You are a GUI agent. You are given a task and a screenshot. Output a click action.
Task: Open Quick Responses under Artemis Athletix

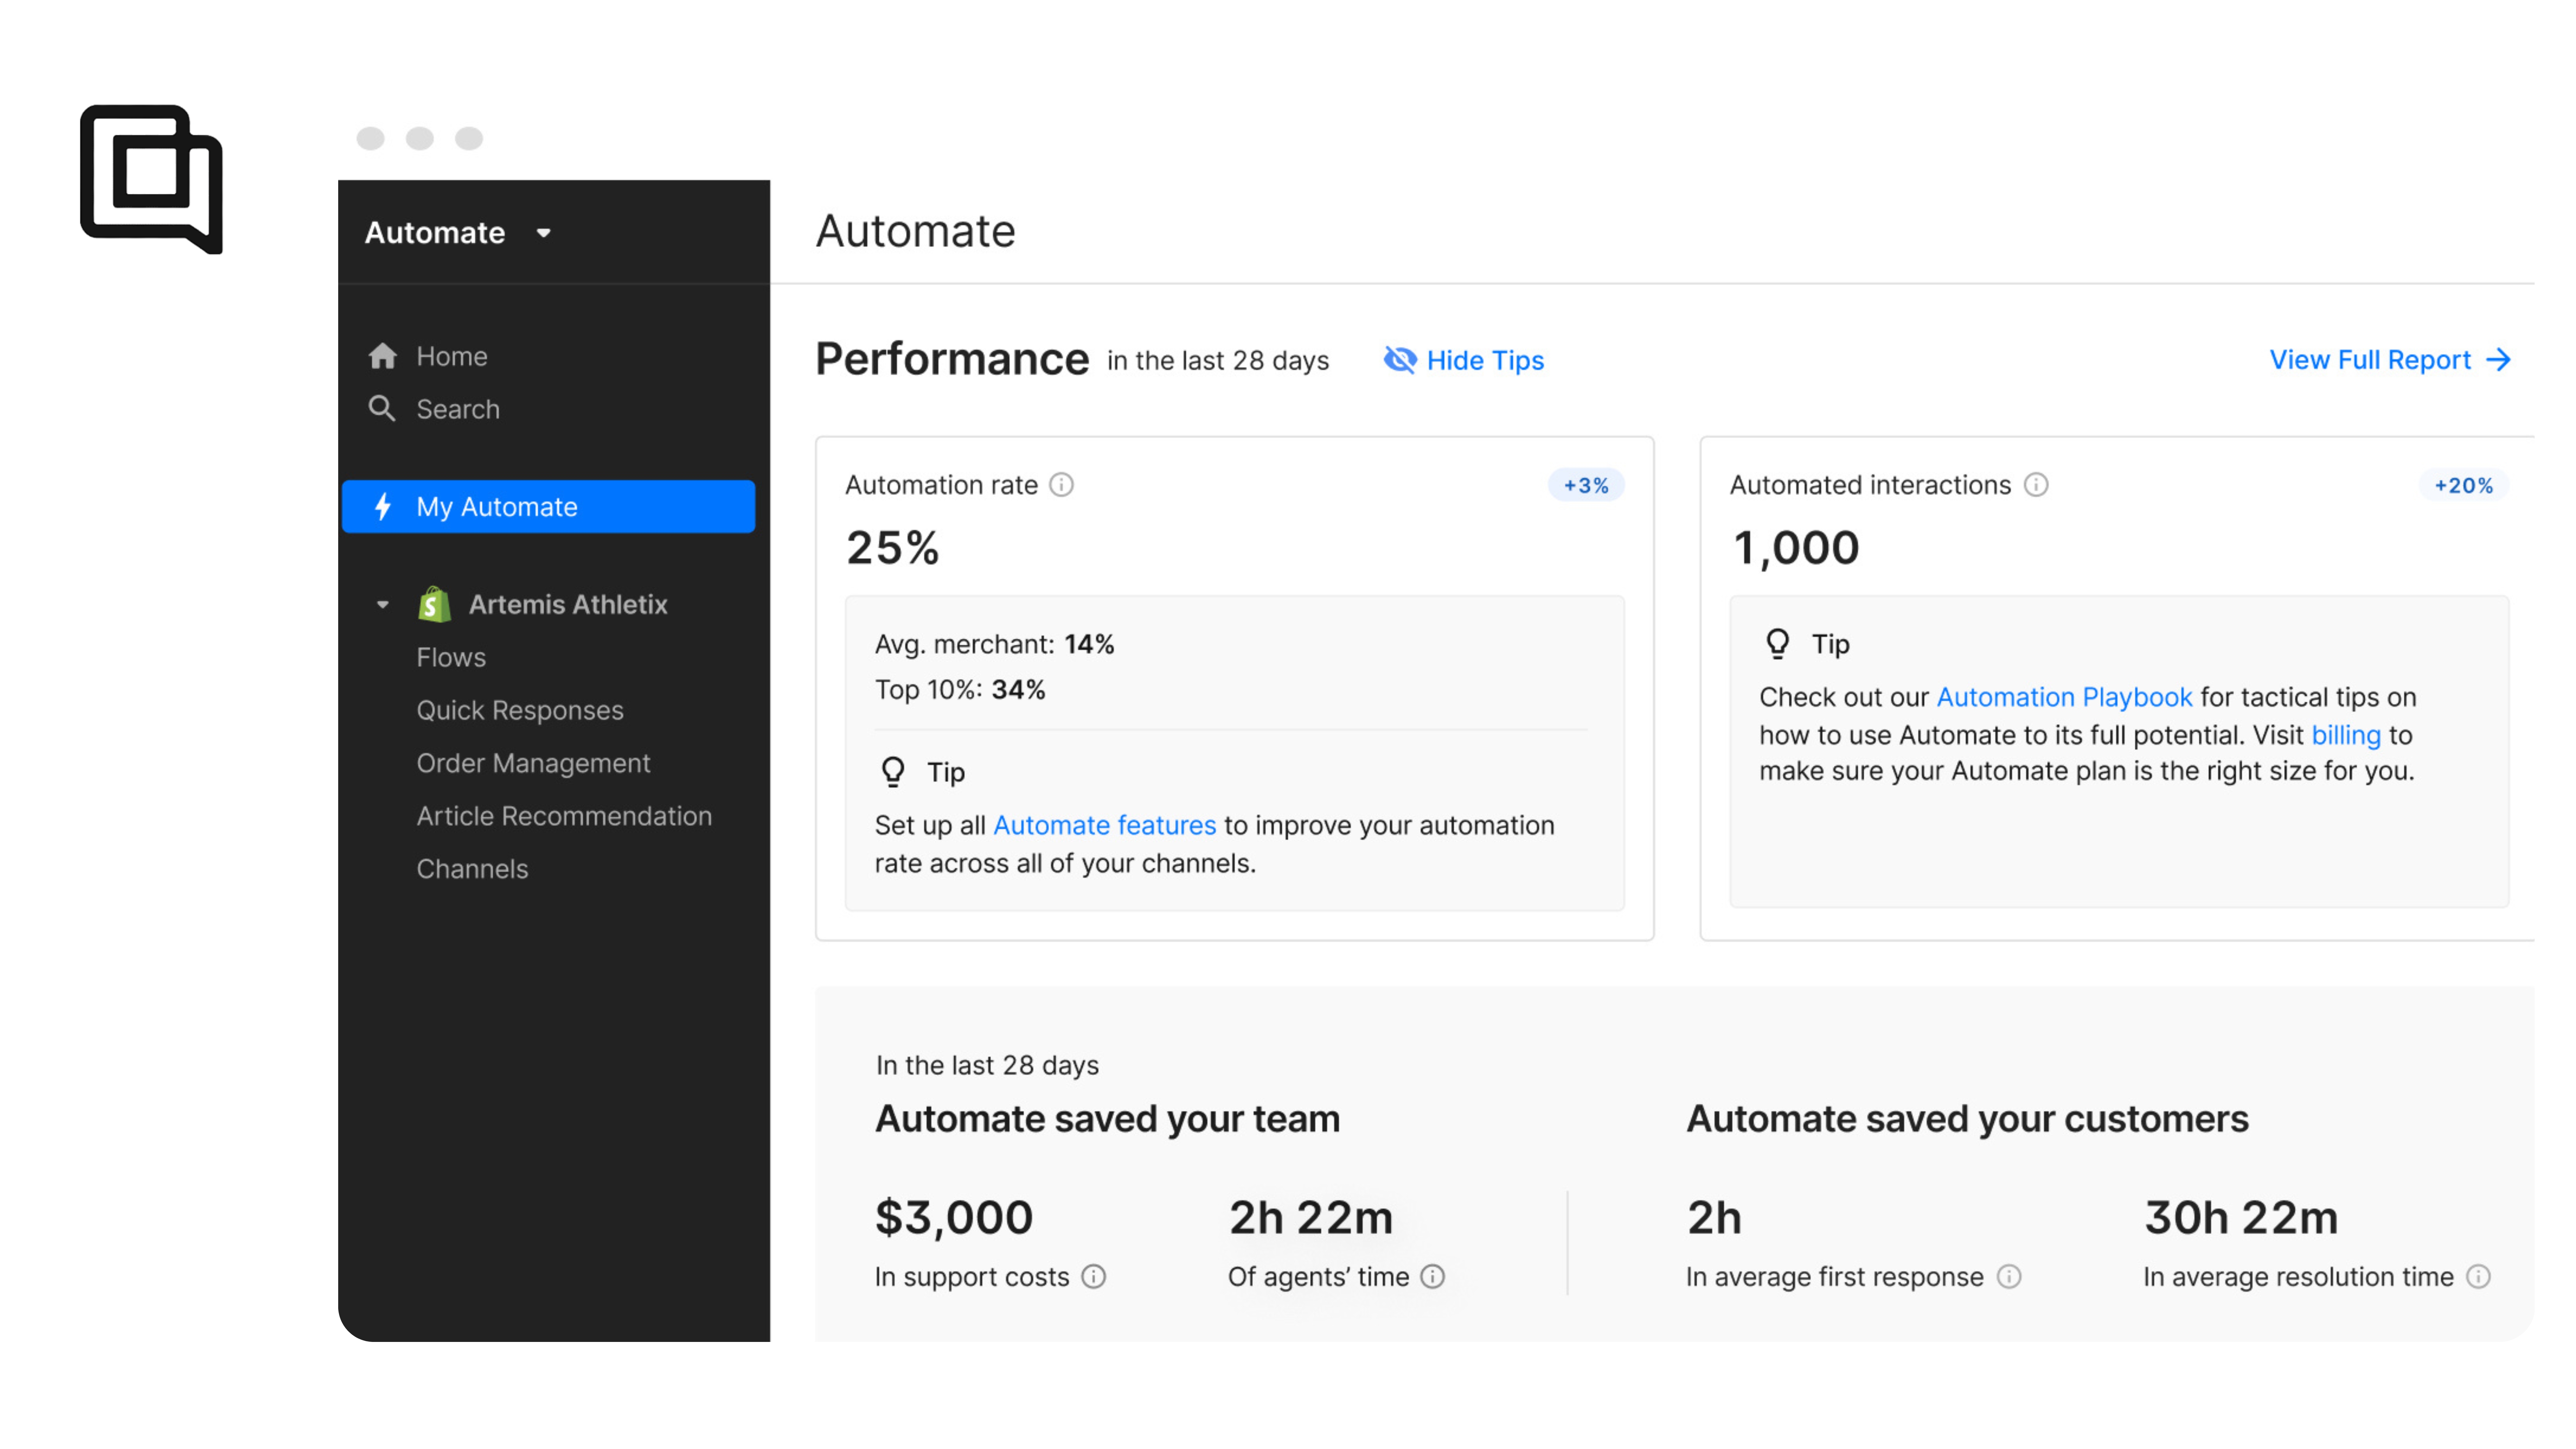point(520,710)
